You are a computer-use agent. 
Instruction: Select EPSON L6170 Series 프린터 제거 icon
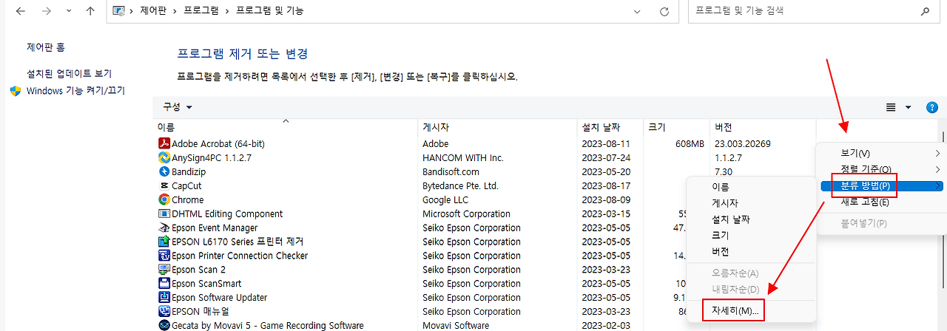tap(164, 242)
